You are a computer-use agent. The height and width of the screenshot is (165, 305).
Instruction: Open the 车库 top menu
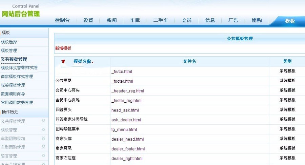point(135,20)
